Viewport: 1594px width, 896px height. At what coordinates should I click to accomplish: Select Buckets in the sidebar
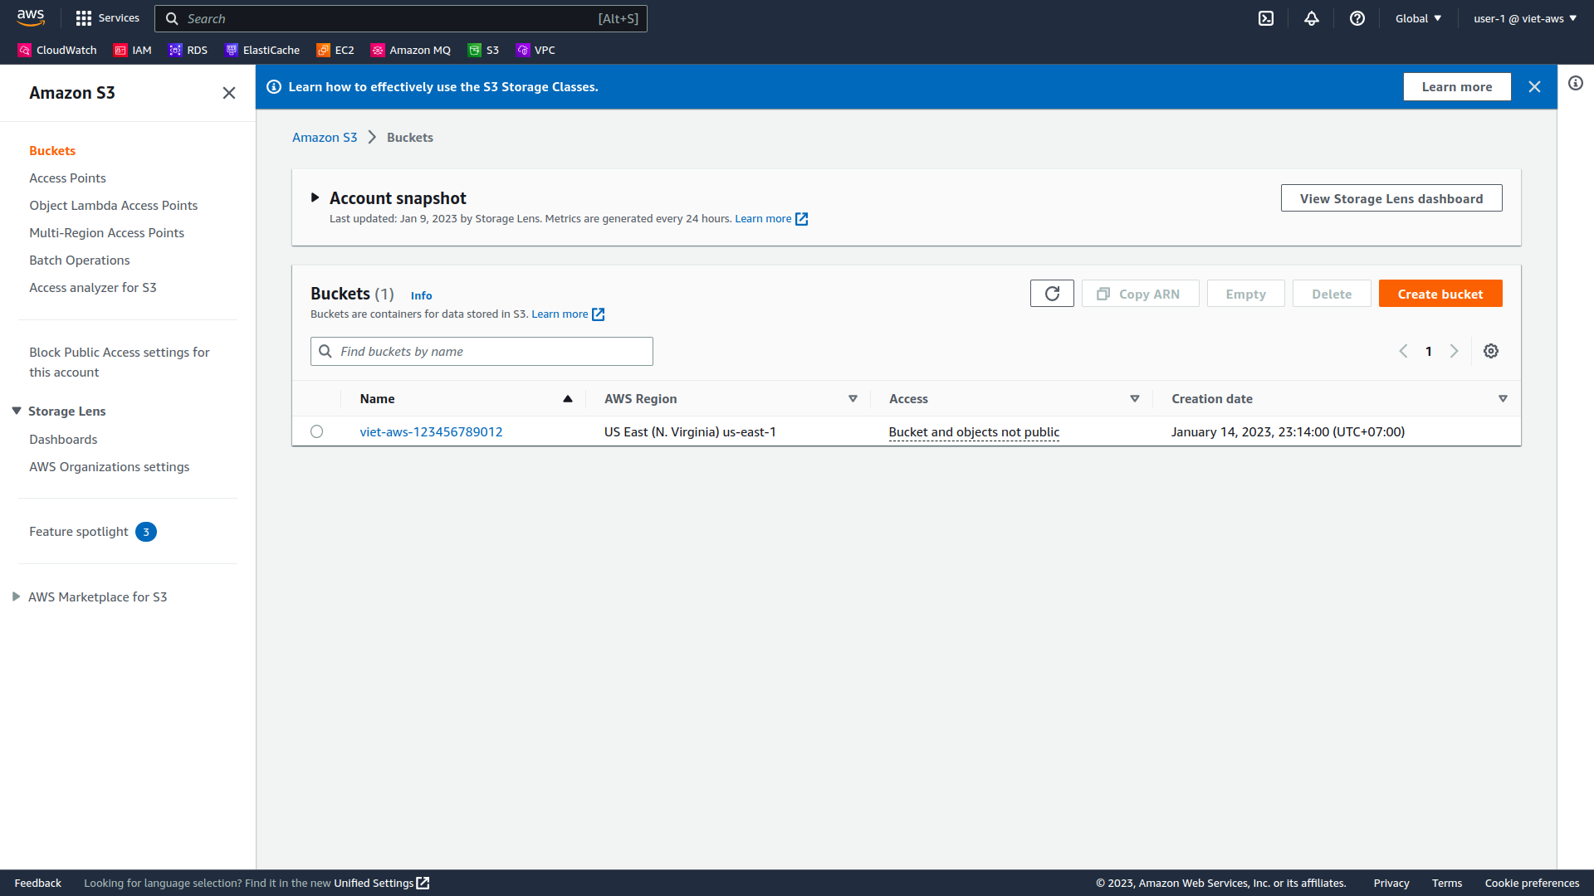pos(52,151)
